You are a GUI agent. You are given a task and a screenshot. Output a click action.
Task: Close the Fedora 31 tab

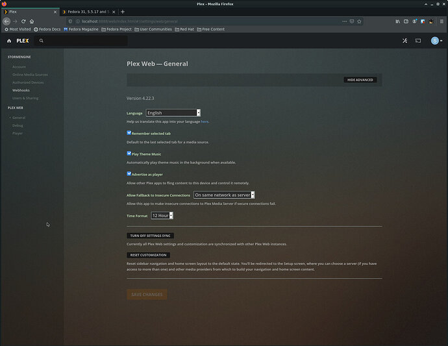pos(114,12)
